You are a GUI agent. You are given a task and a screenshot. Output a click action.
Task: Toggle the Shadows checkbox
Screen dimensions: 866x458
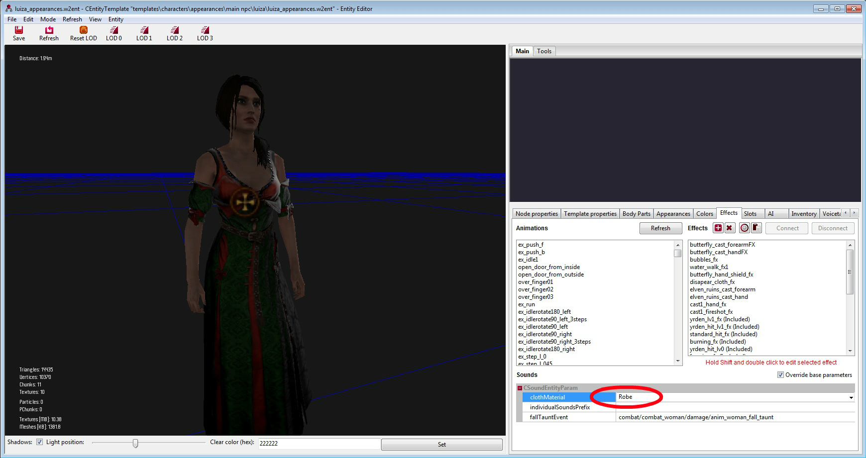[x=39, y=442]
